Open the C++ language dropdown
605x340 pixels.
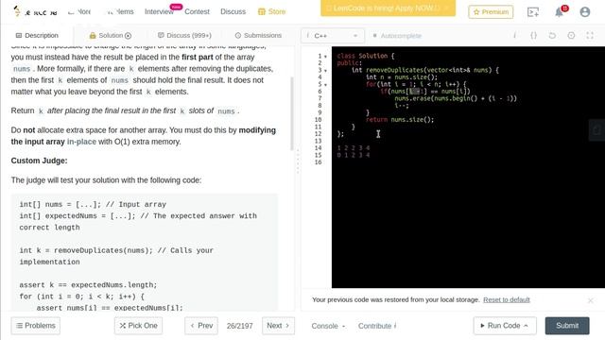click(332, 36)
